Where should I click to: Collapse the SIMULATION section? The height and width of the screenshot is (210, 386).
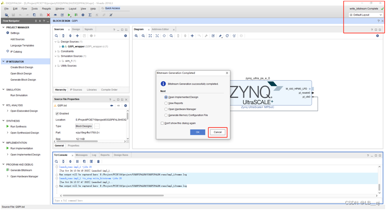[x=4, y=90]
